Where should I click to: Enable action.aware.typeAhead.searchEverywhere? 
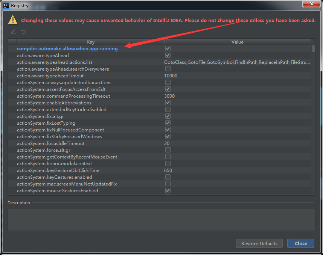point(168,69)
